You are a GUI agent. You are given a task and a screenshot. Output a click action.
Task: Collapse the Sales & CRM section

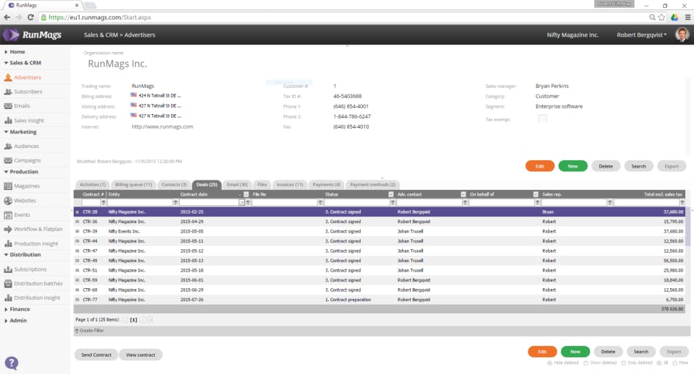coord(7,63)
